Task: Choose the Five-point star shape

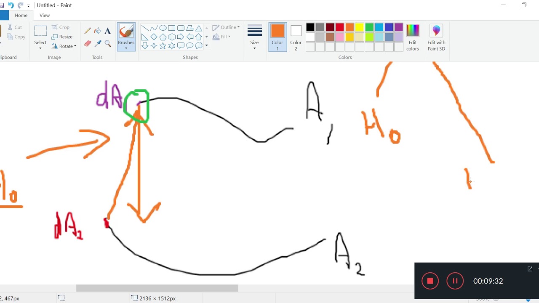Action: 163,45
